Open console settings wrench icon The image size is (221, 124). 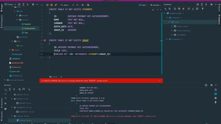coord(56,5)
